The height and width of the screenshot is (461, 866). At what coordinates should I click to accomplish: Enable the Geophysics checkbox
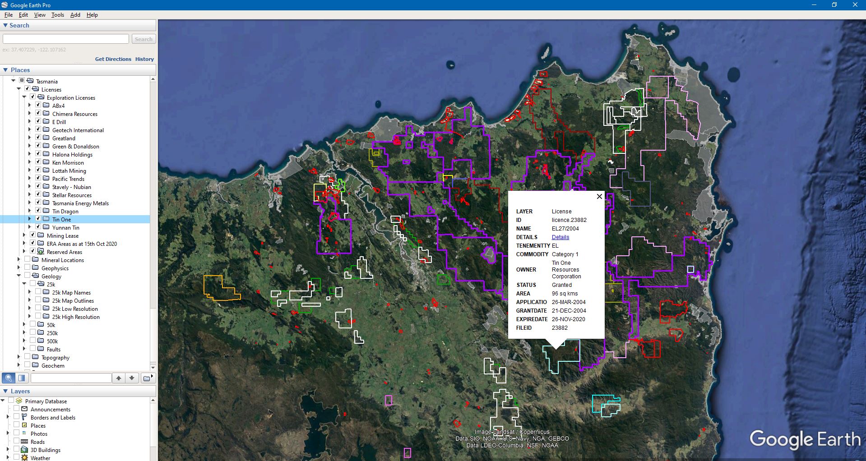pos(27,268)
